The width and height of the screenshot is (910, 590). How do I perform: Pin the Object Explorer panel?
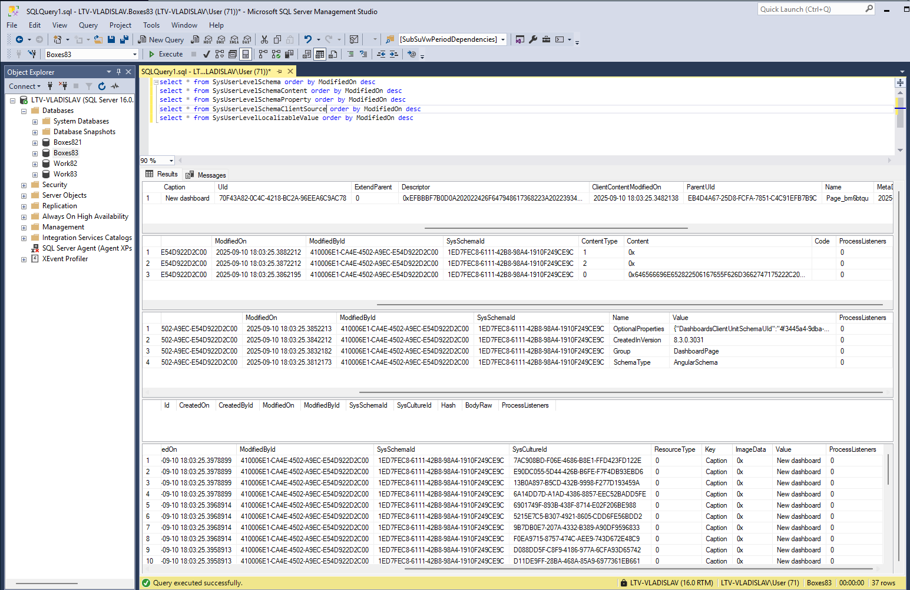[x=118, y=72]
